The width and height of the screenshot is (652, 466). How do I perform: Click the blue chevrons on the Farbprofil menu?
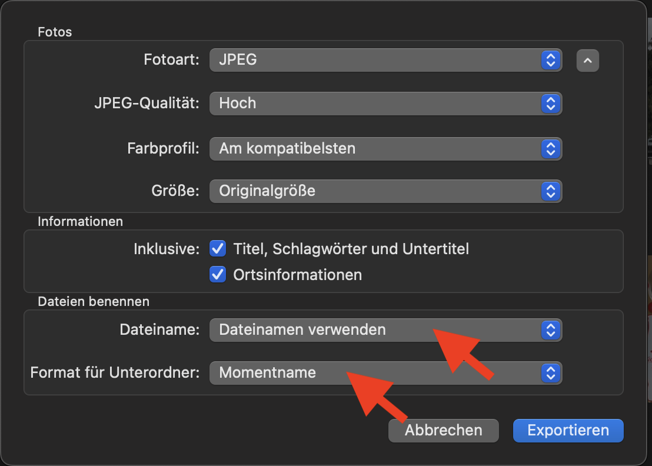[550, 149]
